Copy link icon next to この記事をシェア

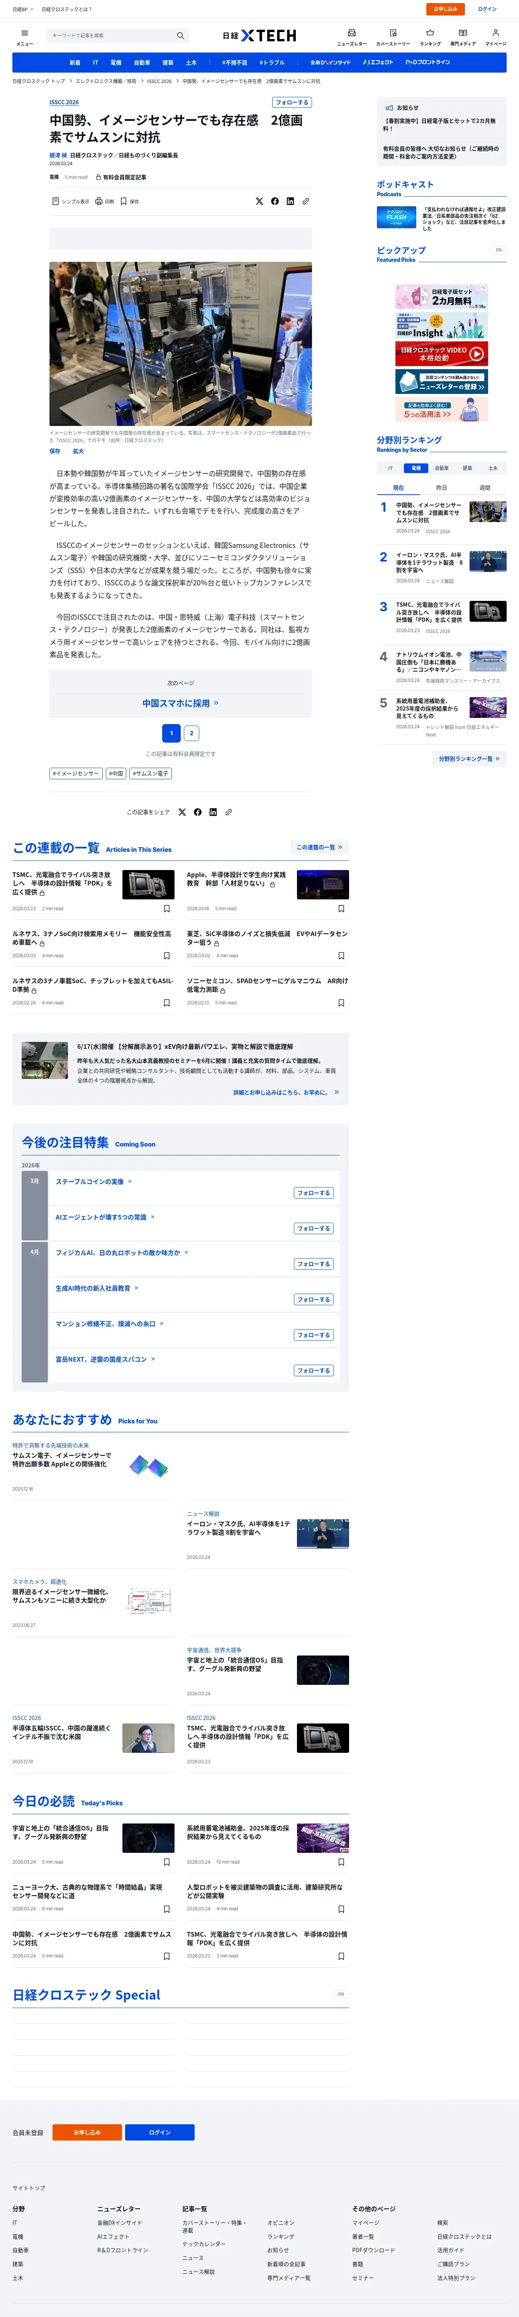(229, 812)
